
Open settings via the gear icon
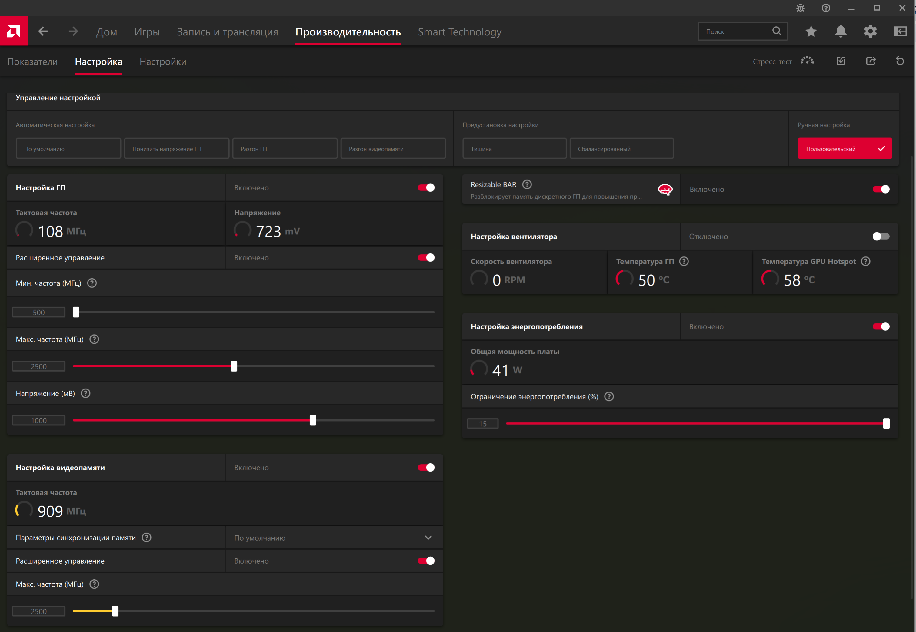click(x=870, y=31)
